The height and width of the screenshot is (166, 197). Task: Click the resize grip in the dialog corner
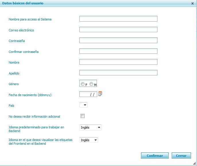(194, 163)
